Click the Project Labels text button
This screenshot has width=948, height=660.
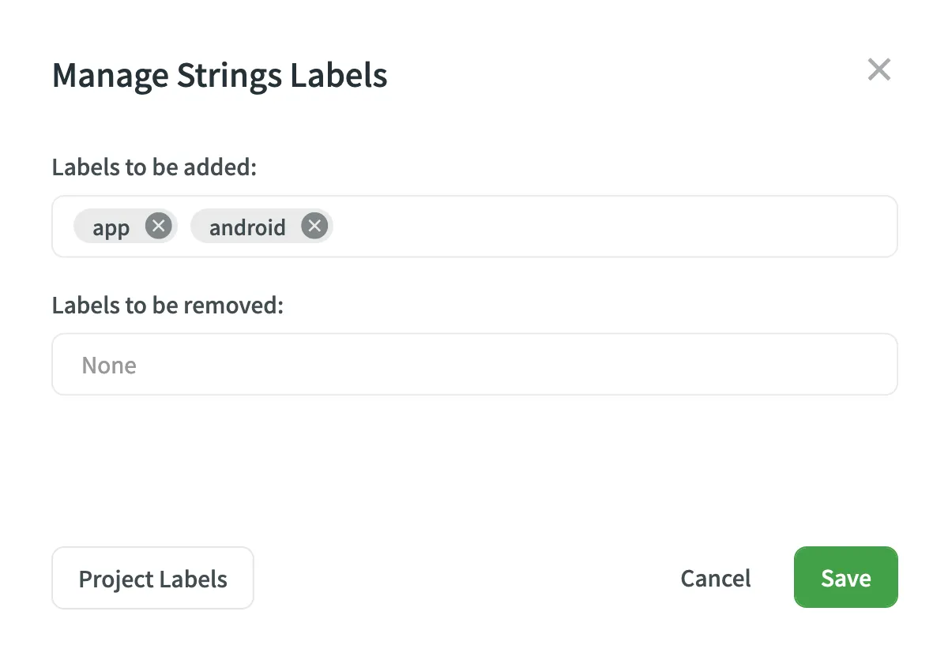(152, 578)
